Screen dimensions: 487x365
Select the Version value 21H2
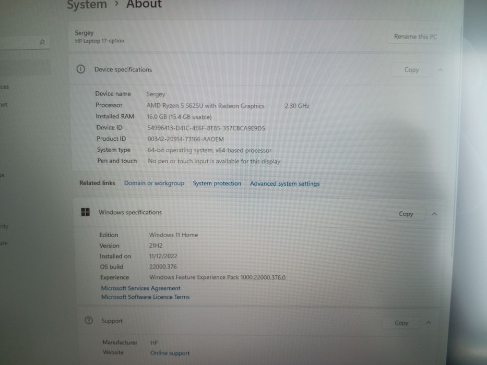coord(156,246)
